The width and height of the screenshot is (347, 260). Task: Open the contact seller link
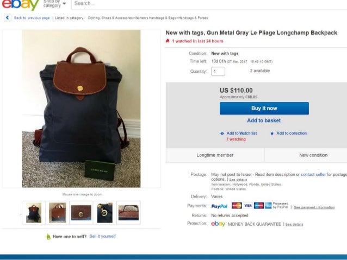pos(313,175)
